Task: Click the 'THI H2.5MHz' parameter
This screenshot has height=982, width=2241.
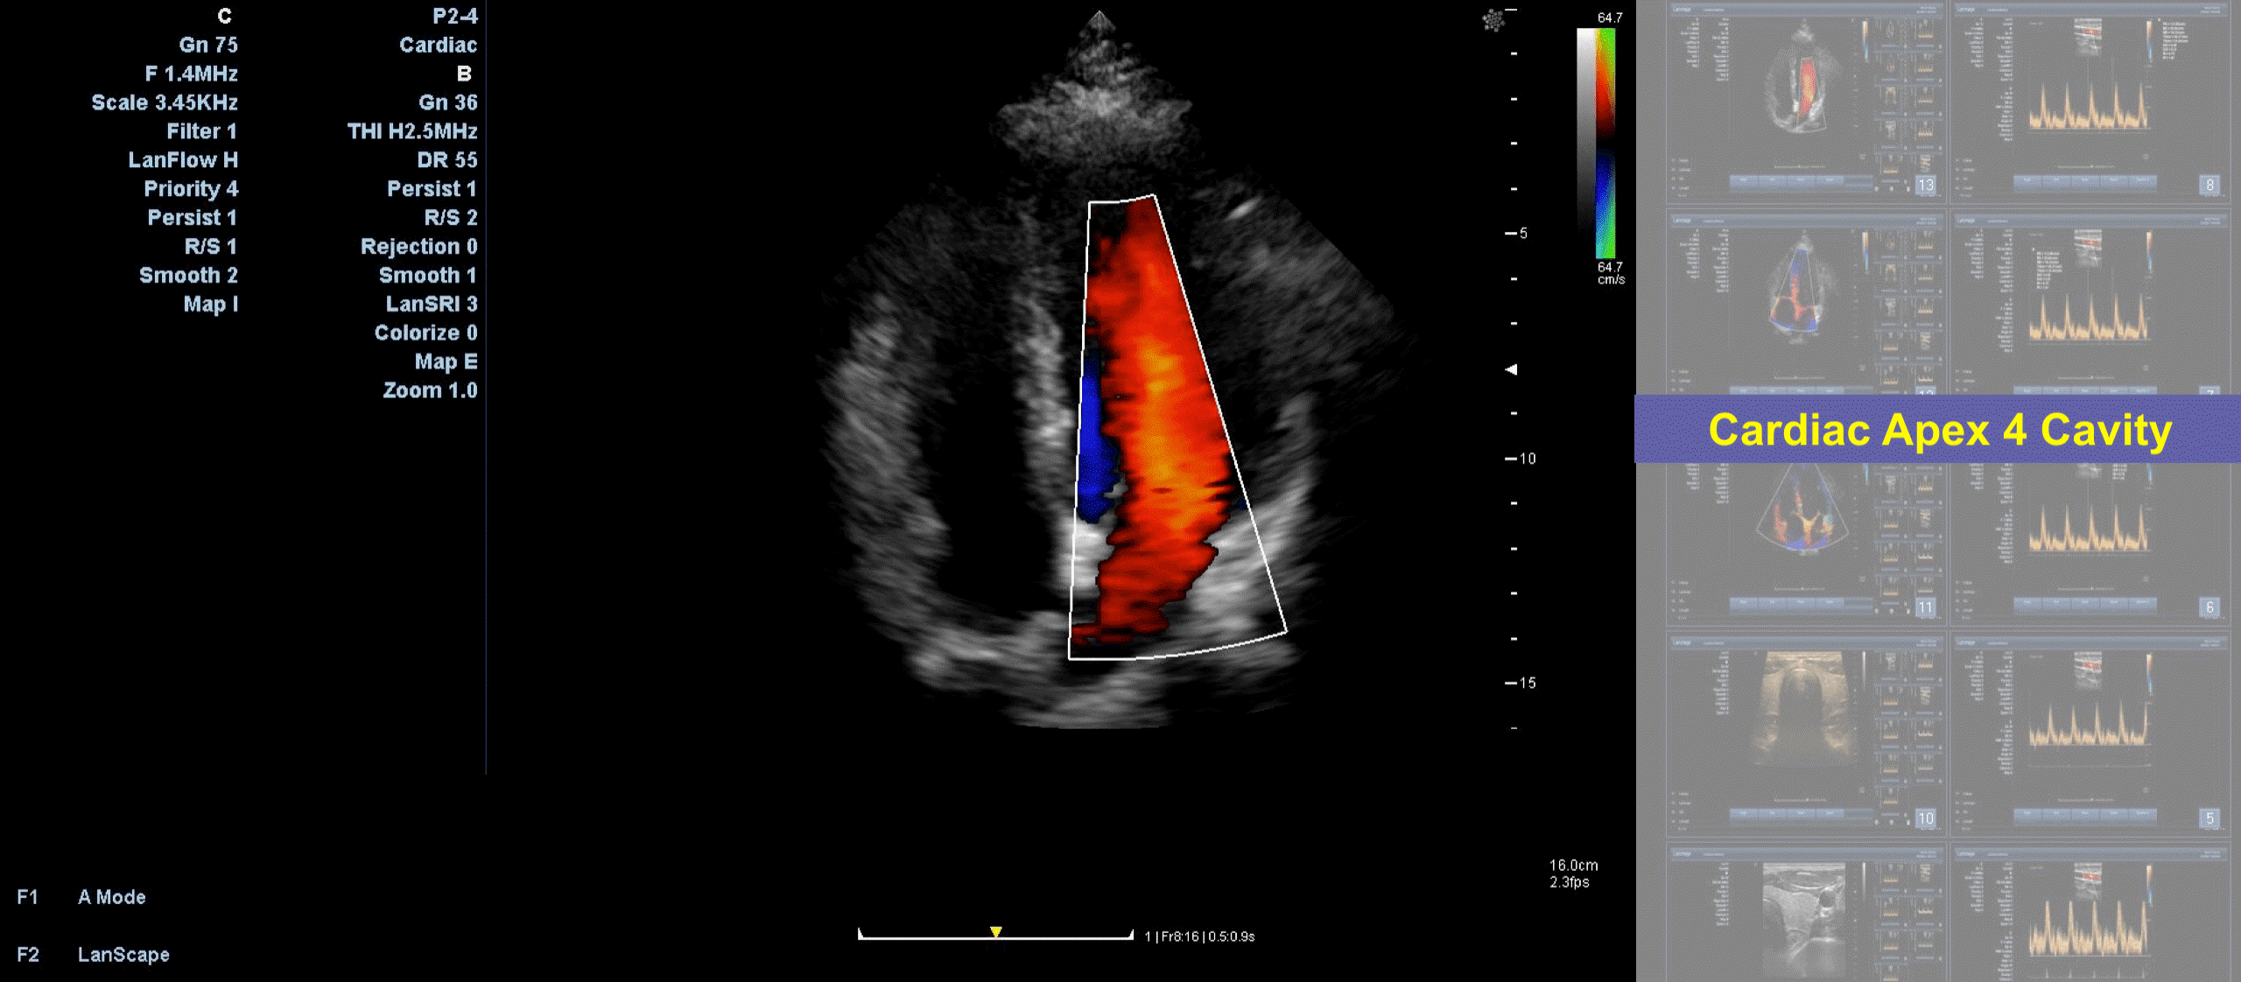Action: (x=412, y=131)
